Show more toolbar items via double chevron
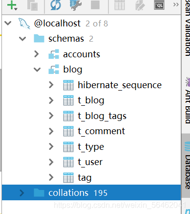Image resolution: width=190 pixels, height=214 pixels. tap(176, 4)
